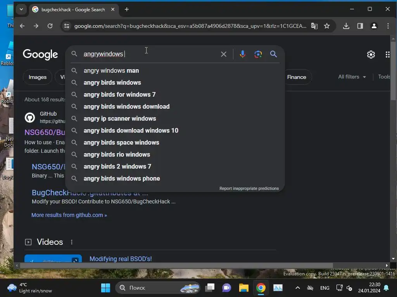Open the cloud sync icon in the system tray

pyautogui.click(x=310, y=288)
